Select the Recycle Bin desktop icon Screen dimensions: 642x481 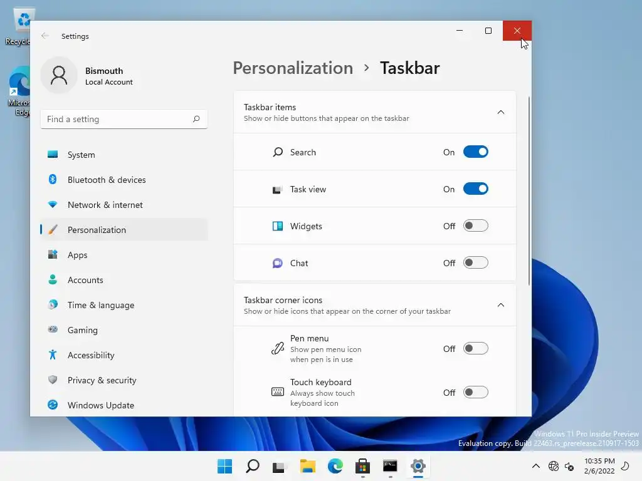(x=18, y=27)
